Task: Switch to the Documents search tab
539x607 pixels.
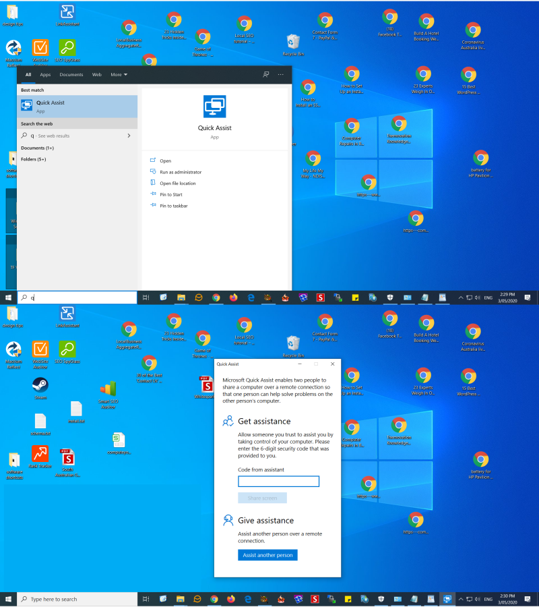Action: [x=71, y=75]
